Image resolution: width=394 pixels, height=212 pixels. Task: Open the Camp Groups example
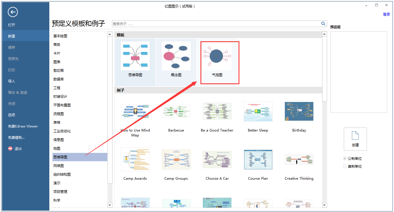pos(176,160)
